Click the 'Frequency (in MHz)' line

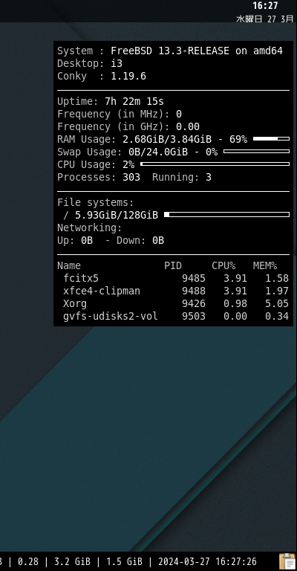tap(120, 114)
